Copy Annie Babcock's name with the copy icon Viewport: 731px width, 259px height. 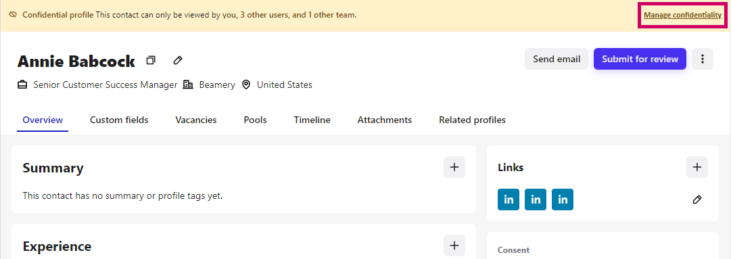[x=151, y=60]
